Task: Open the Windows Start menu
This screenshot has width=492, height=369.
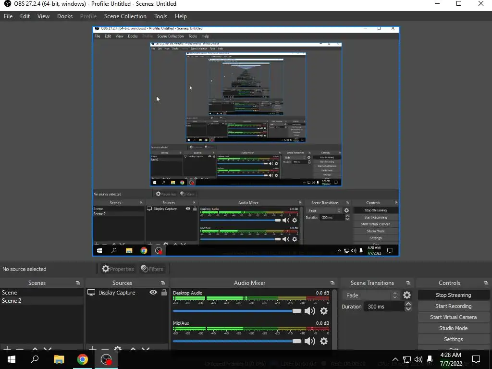Action: [12, 359]
